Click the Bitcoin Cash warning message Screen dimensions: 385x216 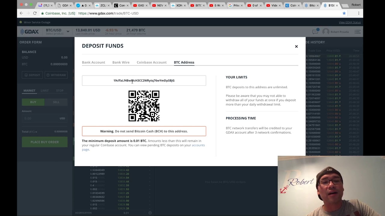[144, 131]
